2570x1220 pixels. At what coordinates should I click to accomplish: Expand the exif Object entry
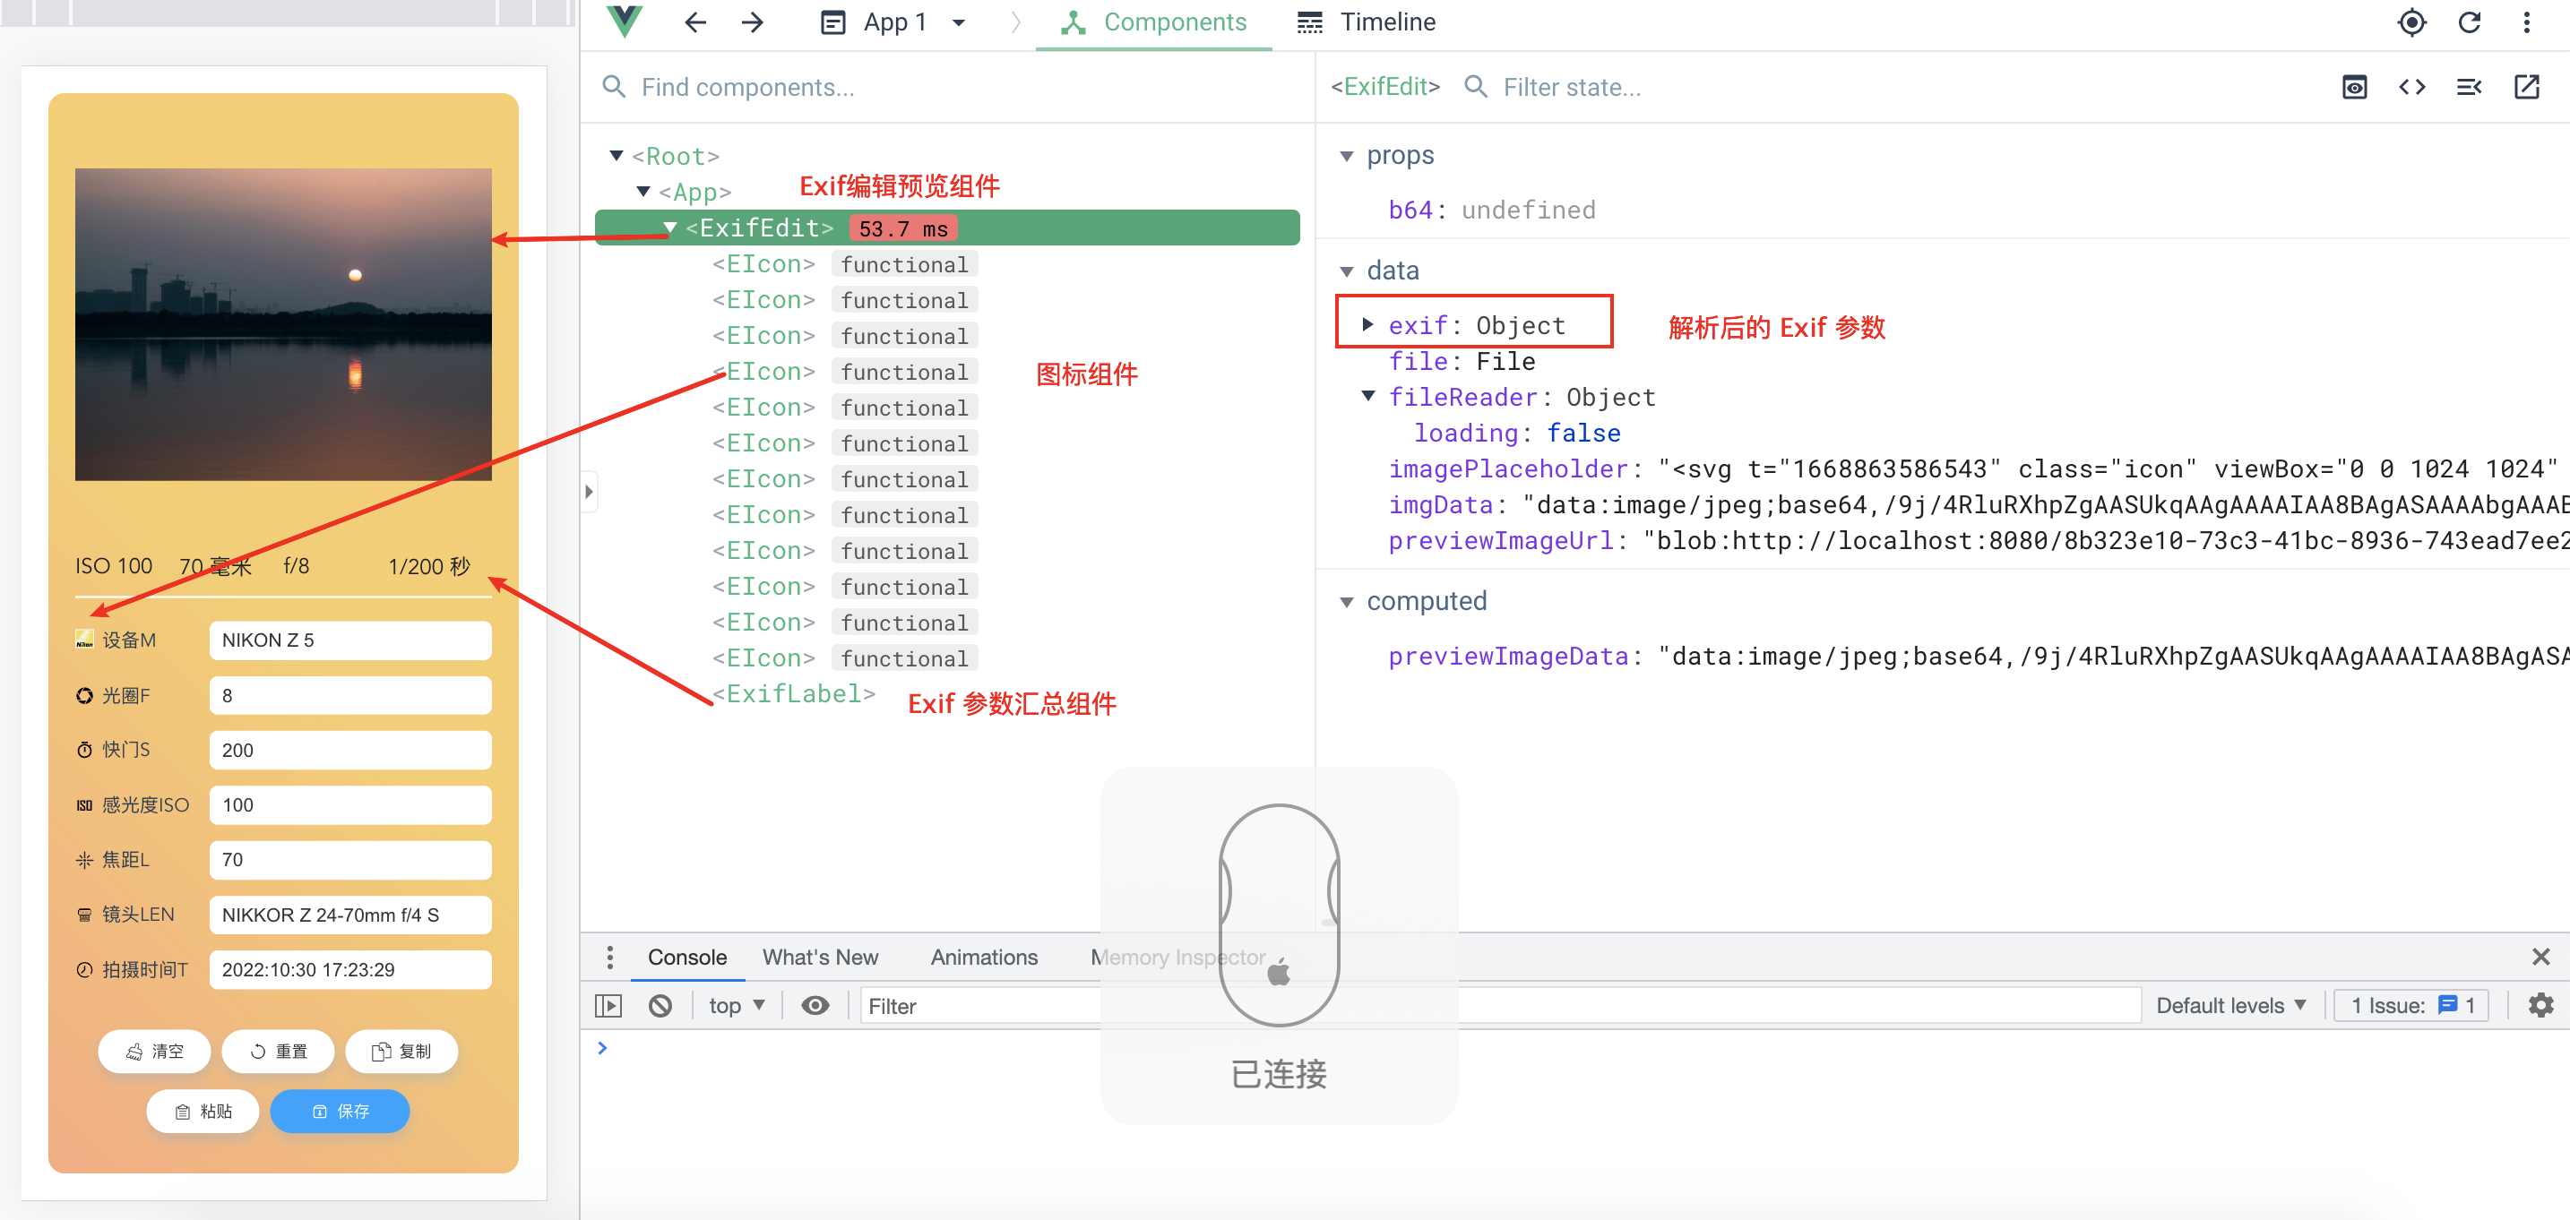point(1367,324)
